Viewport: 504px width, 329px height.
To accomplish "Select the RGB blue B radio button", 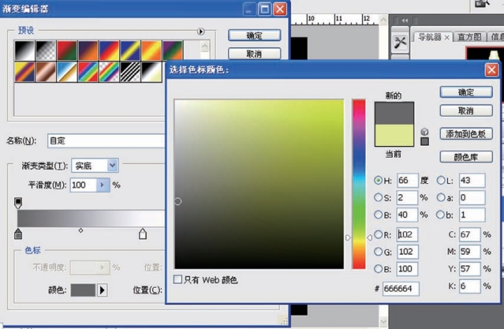I will pos(379,269).
